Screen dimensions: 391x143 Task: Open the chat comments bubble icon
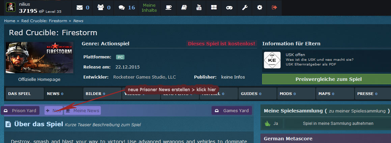(122, 8)
